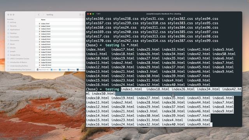Select Documents in the Finder sidebar
Screen dimensions: 249x140
(14, 40)
